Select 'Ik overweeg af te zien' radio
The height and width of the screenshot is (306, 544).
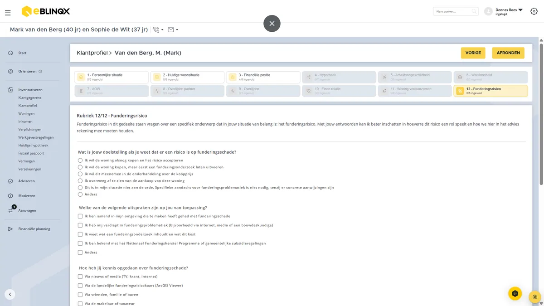(80, 181)
